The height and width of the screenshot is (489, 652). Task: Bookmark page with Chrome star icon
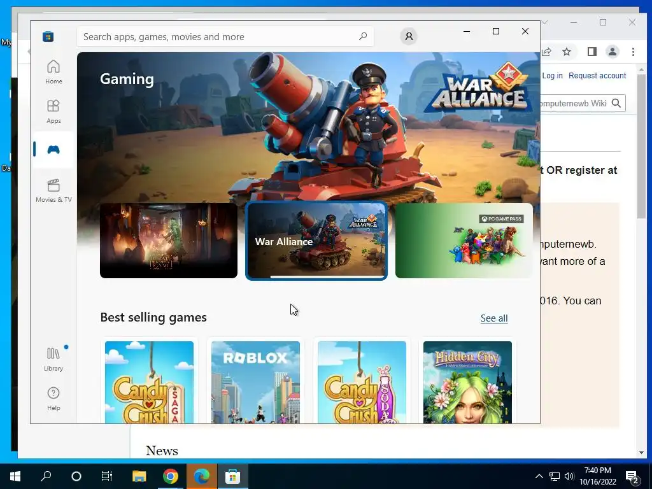tap(566, 52)
